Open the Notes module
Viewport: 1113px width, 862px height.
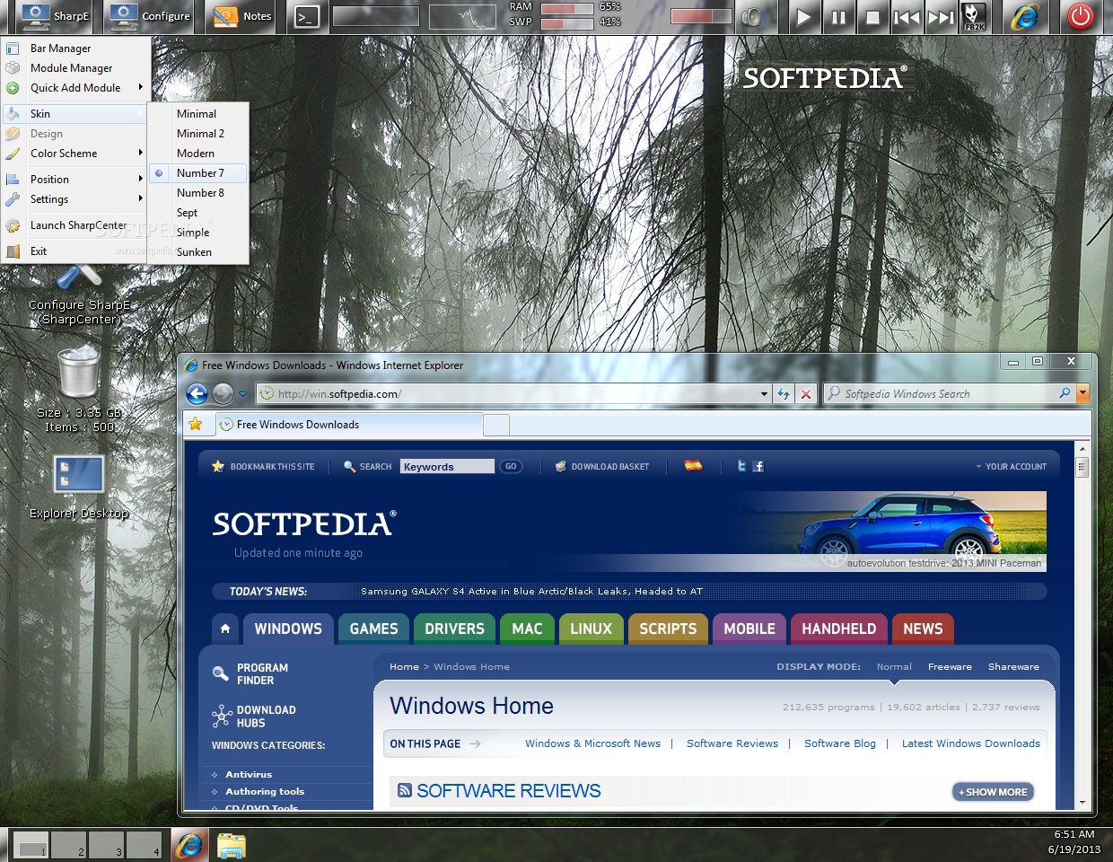pyautogui.click(x=243, y=16)
